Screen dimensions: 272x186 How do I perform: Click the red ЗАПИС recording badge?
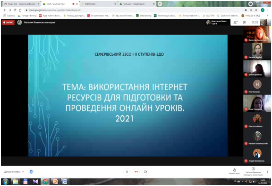8,22
